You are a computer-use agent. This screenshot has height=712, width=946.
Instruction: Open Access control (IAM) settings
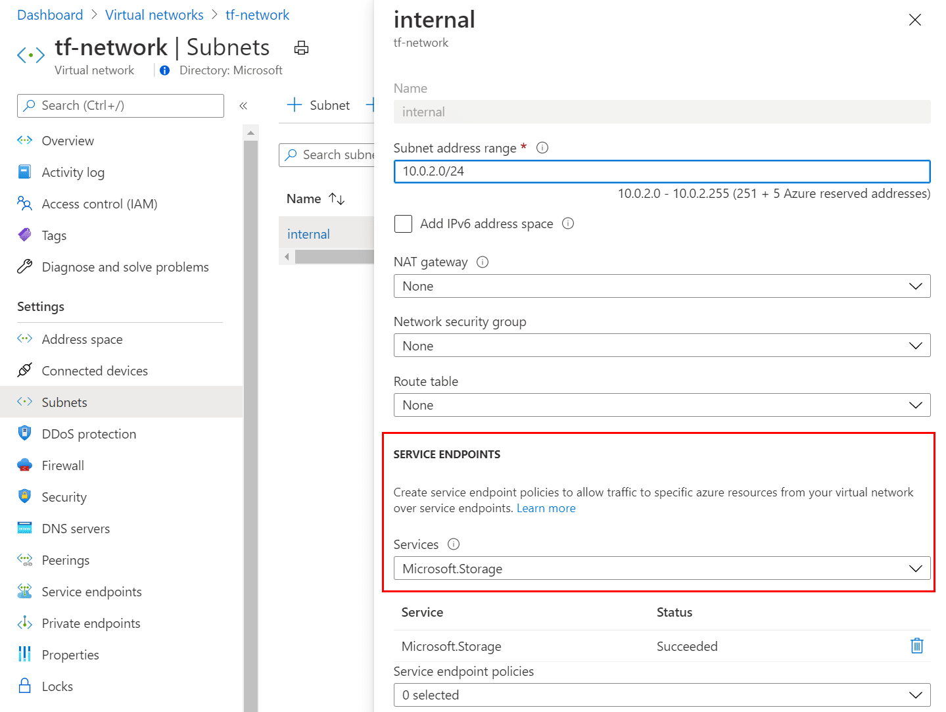[x=99, y=204]
